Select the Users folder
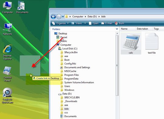 point(65,86)
